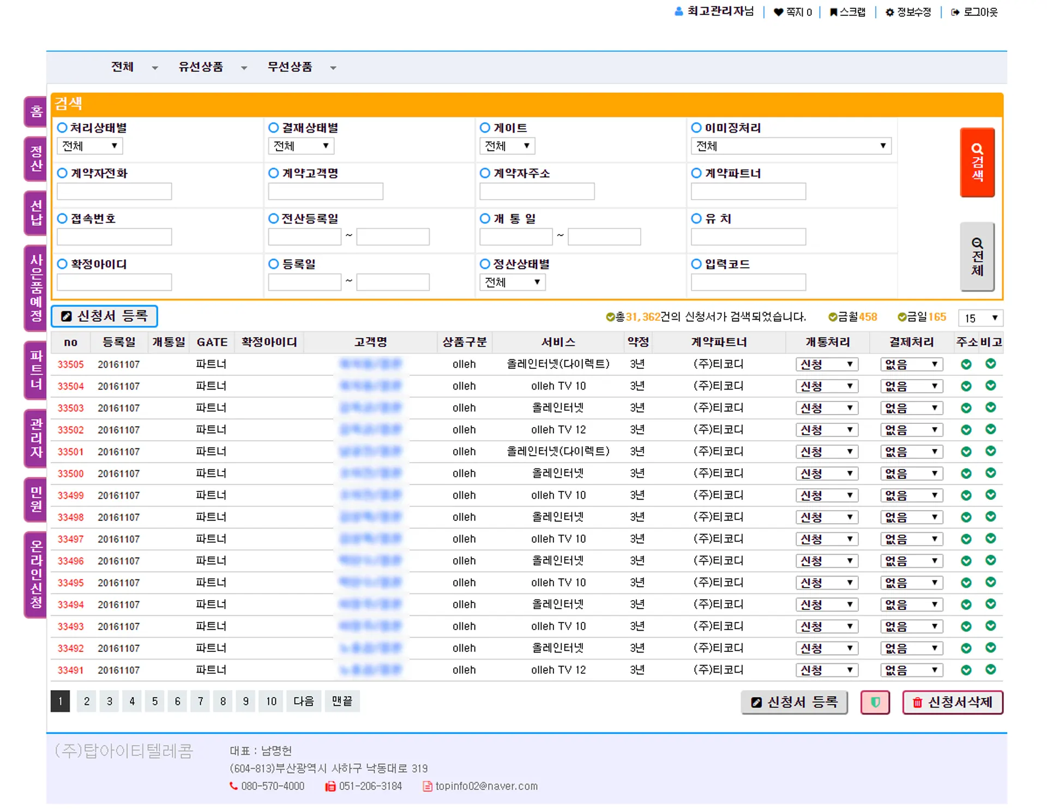Open 정보수정 gear settings

889,12
